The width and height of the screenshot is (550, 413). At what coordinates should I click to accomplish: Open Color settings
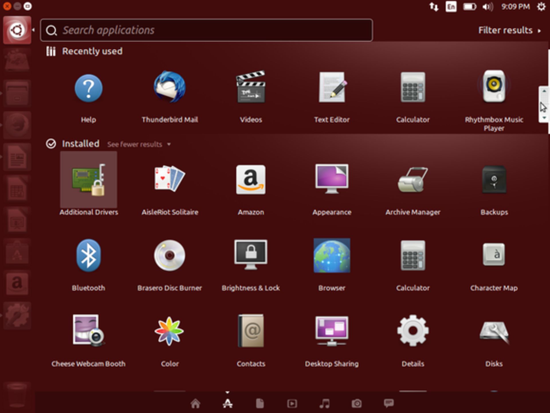tap(170, 331)
